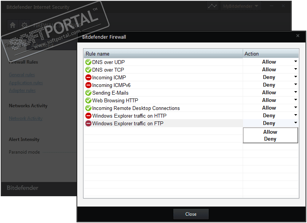Select 'Windows Explorer traffic on FTP' rule name

coord(128,123)
